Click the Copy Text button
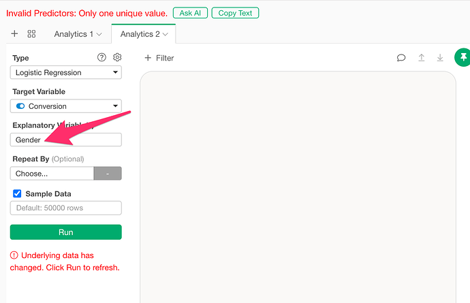 point(235,13)
